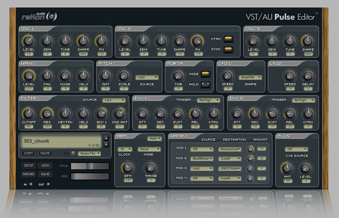Click the FILTER CUTOFF knob

point(28,113)
